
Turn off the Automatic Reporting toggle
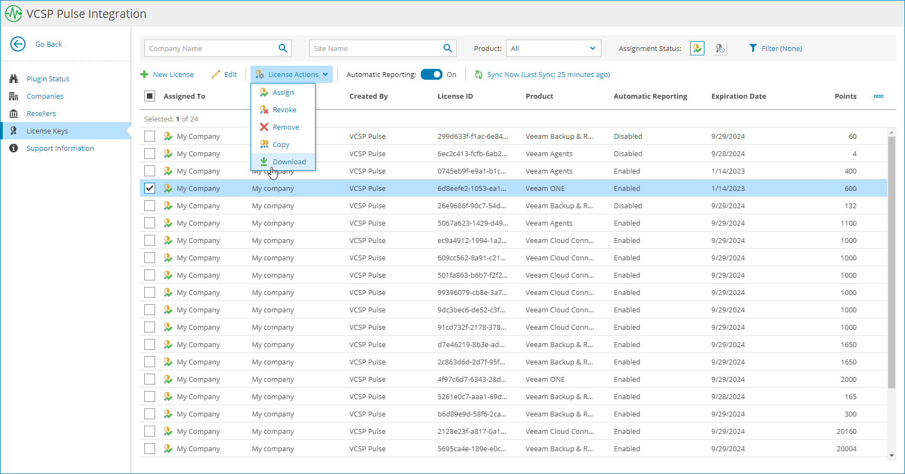(x=432, y=74)
